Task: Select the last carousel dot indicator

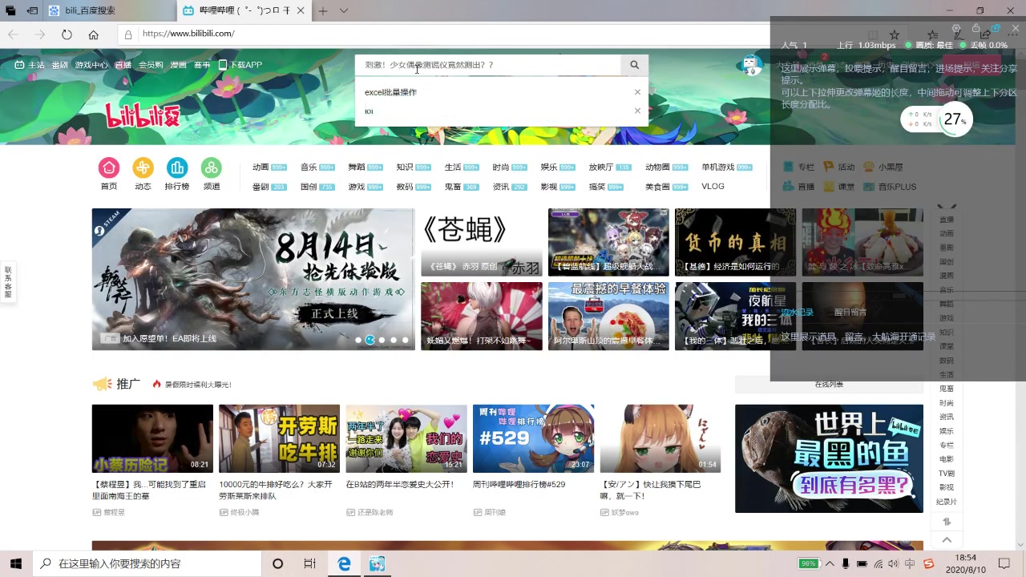Action: tap(405, 340)
